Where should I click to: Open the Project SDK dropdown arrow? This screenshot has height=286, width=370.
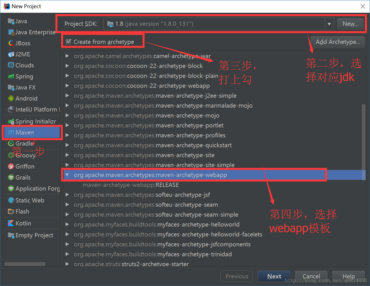pos(329,24)
